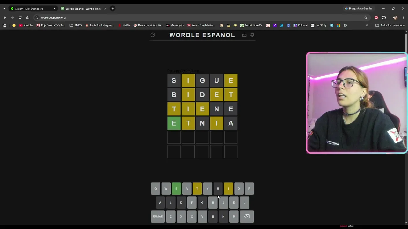
Task: Click the Y key on the game keyboard
Action: click(x=208, y=188)
